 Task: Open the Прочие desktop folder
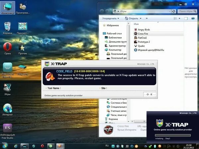(23, 48)
